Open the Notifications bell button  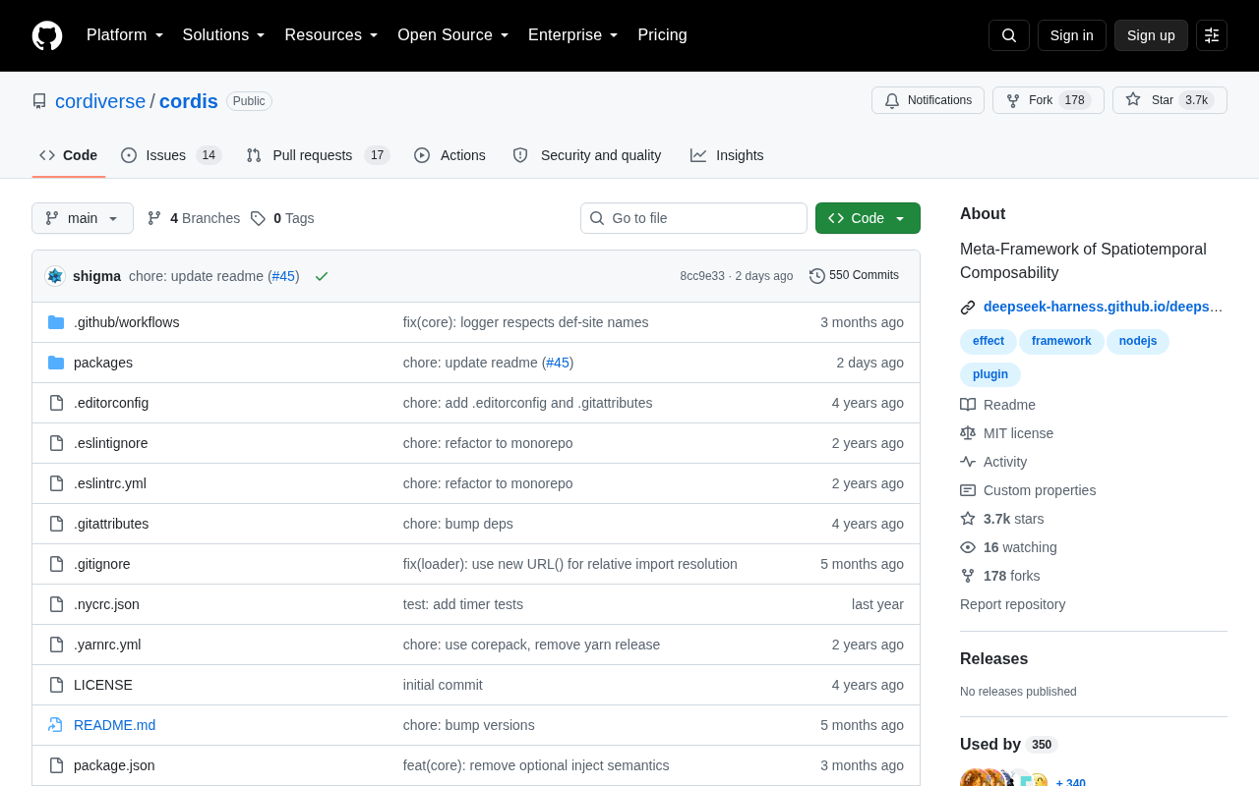coord(928,100)
